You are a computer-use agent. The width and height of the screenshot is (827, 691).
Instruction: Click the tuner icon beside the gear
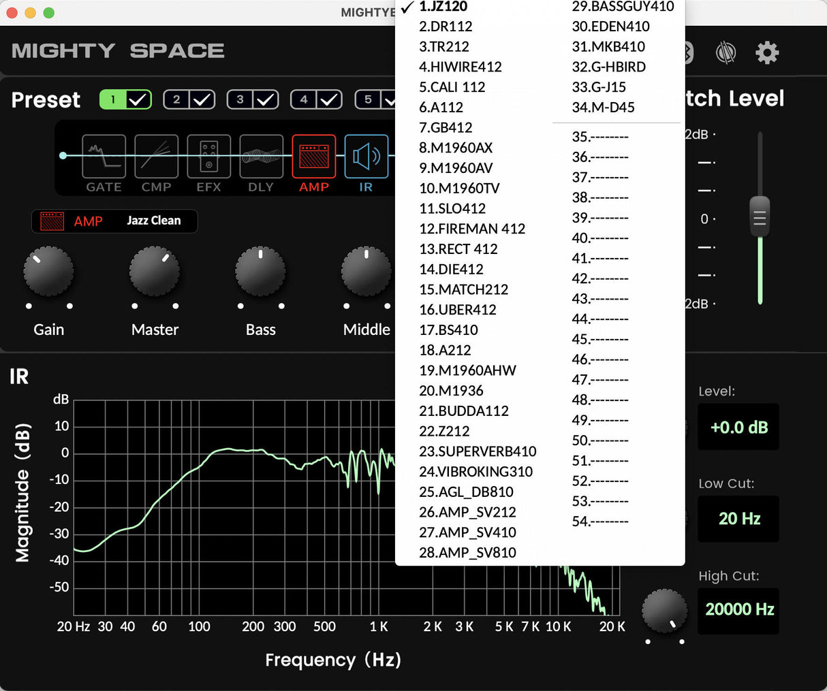[725, 52]
